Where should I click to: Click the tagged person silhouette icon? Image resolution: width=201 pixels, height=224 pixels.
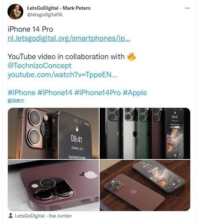(11, 216)
